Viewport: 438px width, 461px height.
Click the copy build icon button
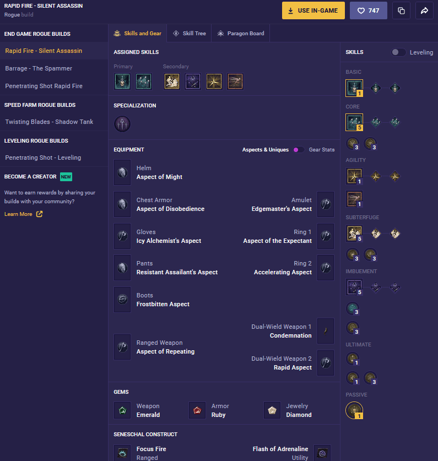[401, 10]
